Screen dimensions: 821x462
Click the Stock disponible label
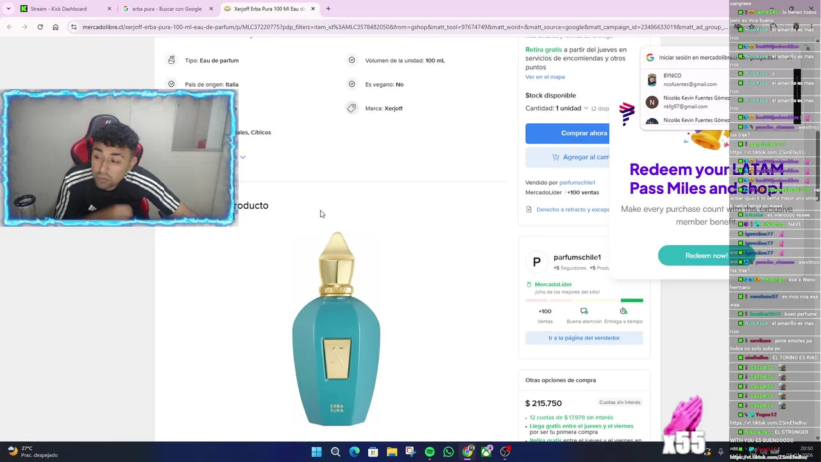click(x=550, y=96)
